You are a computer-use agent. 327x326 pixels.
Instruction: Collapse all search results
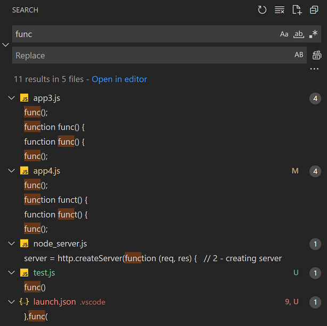[x=314, y=10]
